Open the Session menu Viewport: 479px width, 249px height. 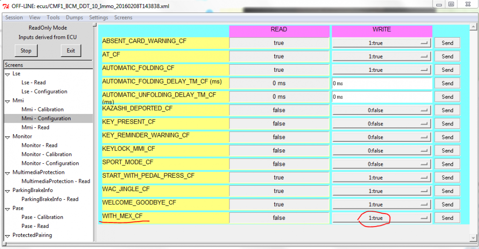coord(14,17)
